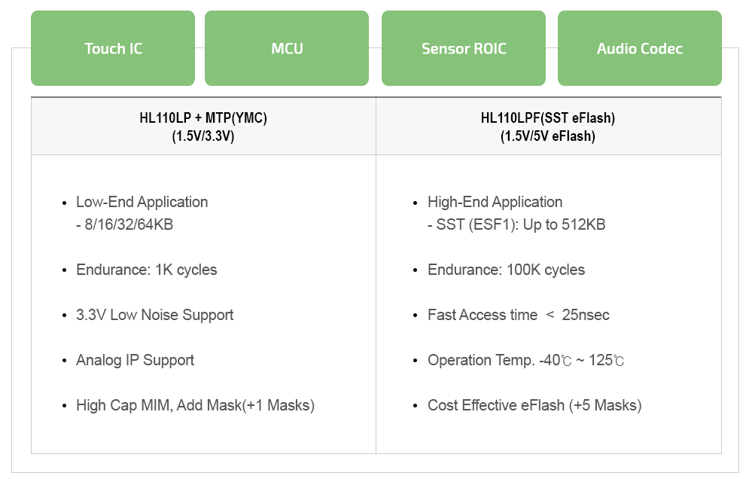Select SST (ESF1): Up to 512KB line
The width and height of the screenshot is (752, 482).
tap(516, 224)
